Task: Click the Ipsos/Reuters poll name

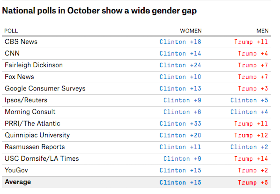Action: pos(26,100)
